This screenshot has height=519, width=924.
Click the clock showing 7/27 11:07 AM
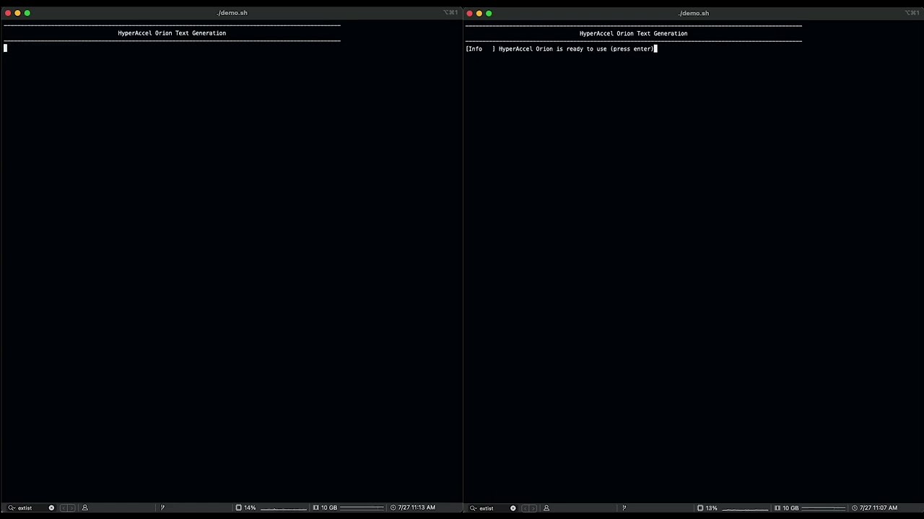[x=875, y=507]
